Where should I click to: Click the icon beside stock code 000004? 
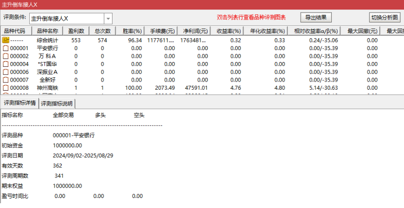tap(6, 64)
